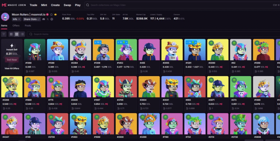This screenshot has width=280, height=141.
Task: Expand the stacked listings badge on #1309
Action: (97, 42)
